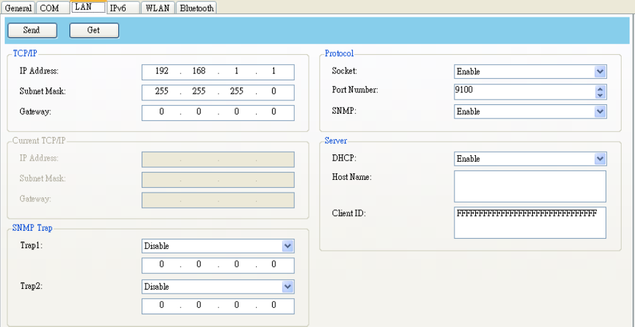Click the 'Trap1:' label
This screenshot has width=635, height=327.
click(31, 245)
